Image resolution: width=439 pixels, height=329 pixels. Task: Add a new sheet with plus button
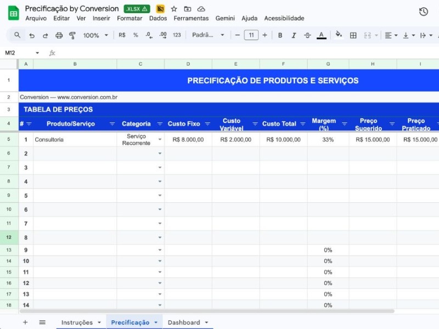25,322
